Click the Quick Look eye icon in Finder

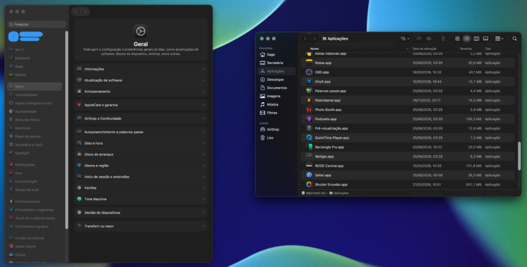(x=428, y=39)
